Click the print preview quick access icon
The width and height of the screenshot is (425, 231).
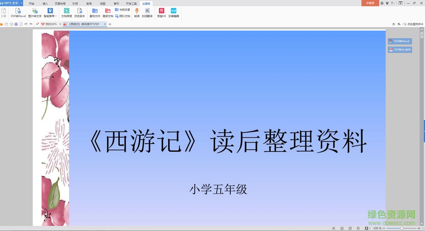click(21, 24)
